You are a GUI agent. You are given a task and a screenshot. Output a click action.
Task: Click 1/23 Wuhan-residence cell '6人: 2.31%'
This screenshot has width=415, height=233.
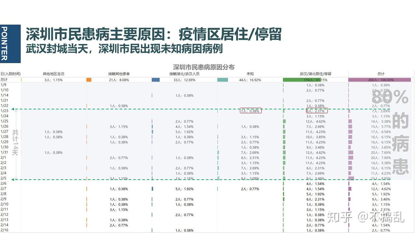click(x=315, y=111)
